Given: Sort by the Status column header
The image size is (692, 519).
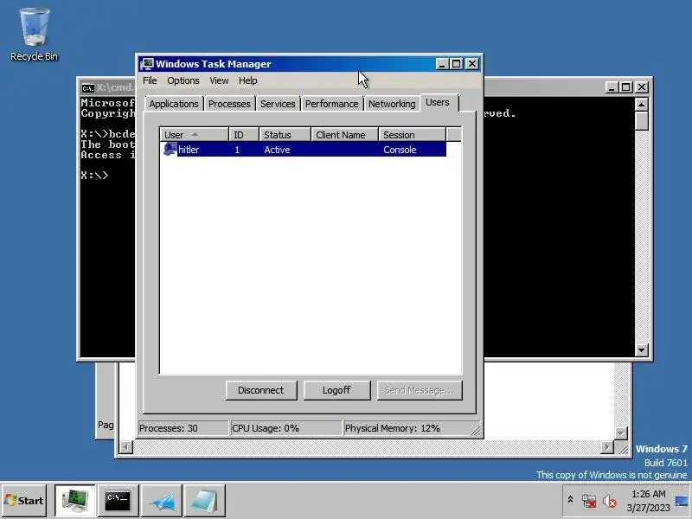Looking at the screenshot, I should [285, 135].
